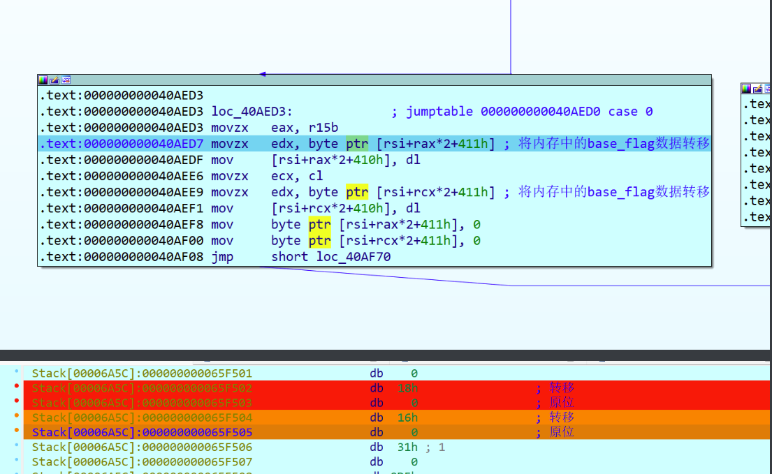Click the edit comment pencil icon on loc_40AED3 block
This screenshot has height=474, width=772.
point(54,80)
